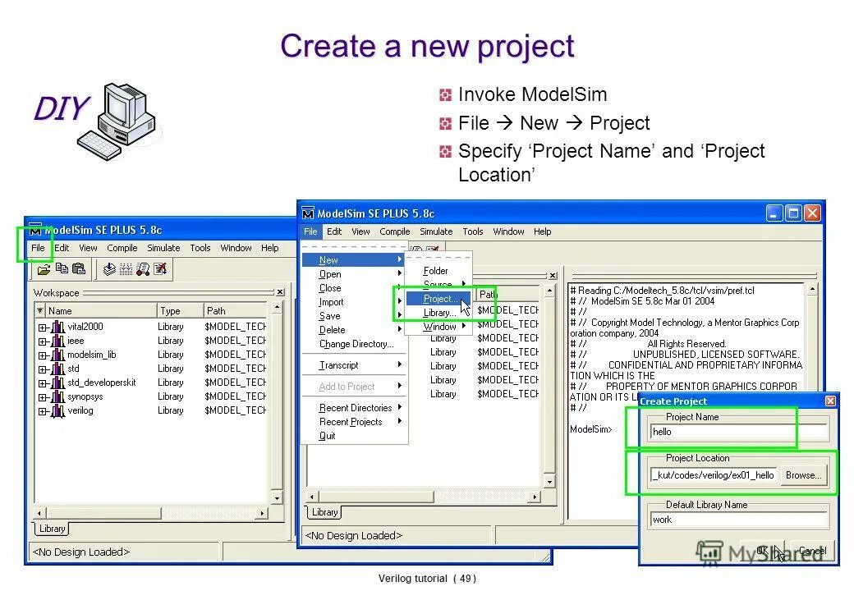Click the scroll-right arrow of back window workspace
The height and width of the screenshot is (591, 854).
pos(263,513)
